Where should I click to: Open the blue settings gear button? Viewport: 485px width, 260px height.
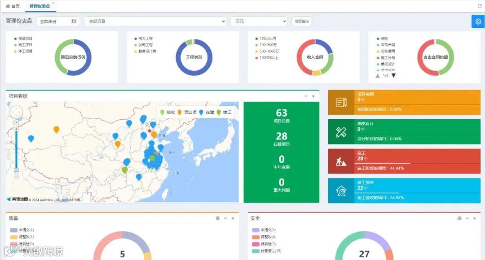[478, 22]
